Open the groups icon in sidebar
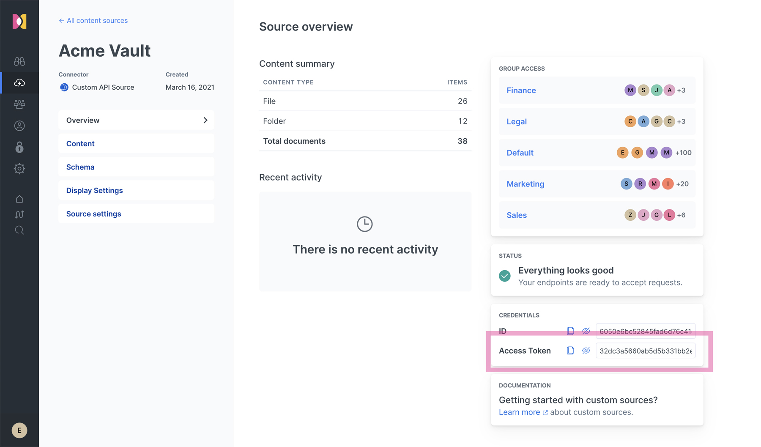Viewport: 761px width, 447px height. click(x=19, y=104)
